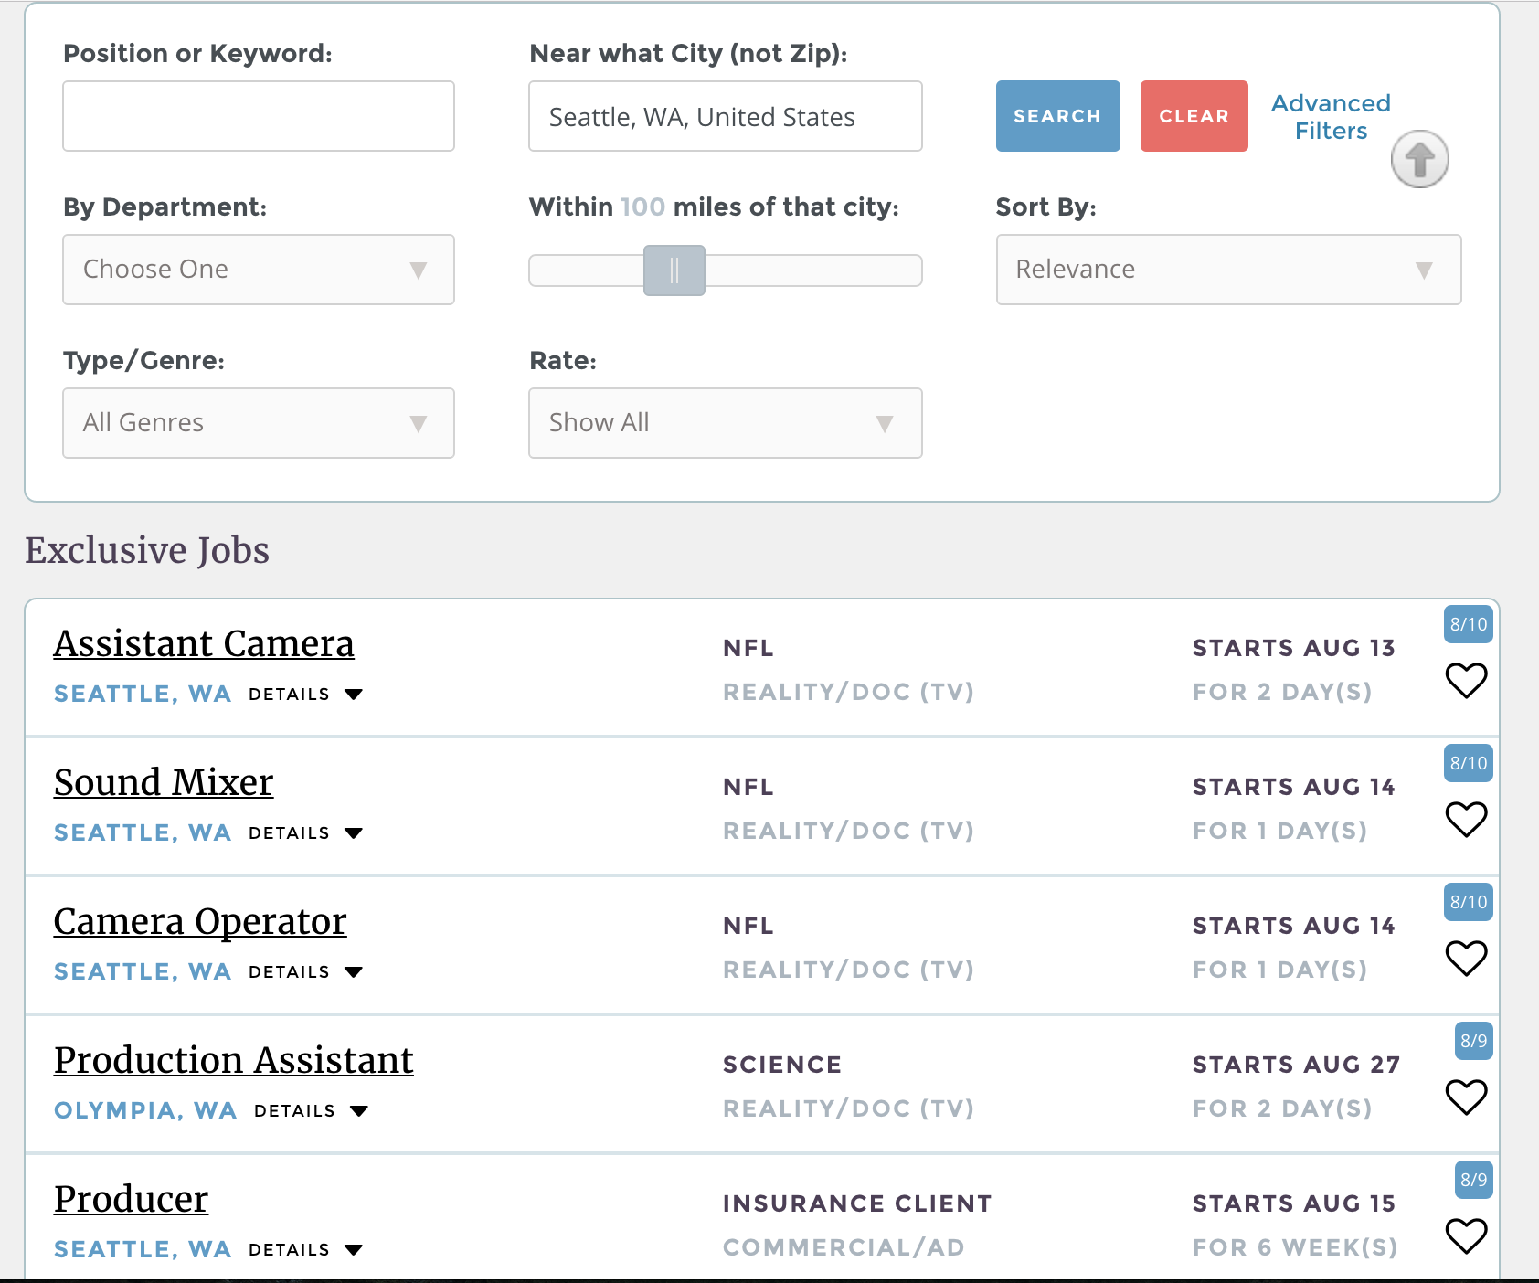
Task: Open the By Department dropdown
Action: click(x=259, y=270)
